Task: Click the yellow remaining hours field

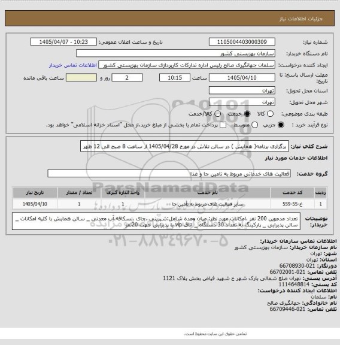Action: (x=81, y=78)
